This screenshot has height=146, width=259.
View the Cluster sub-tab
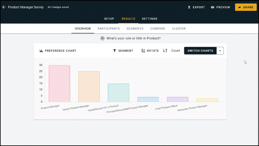coord(179,29)
